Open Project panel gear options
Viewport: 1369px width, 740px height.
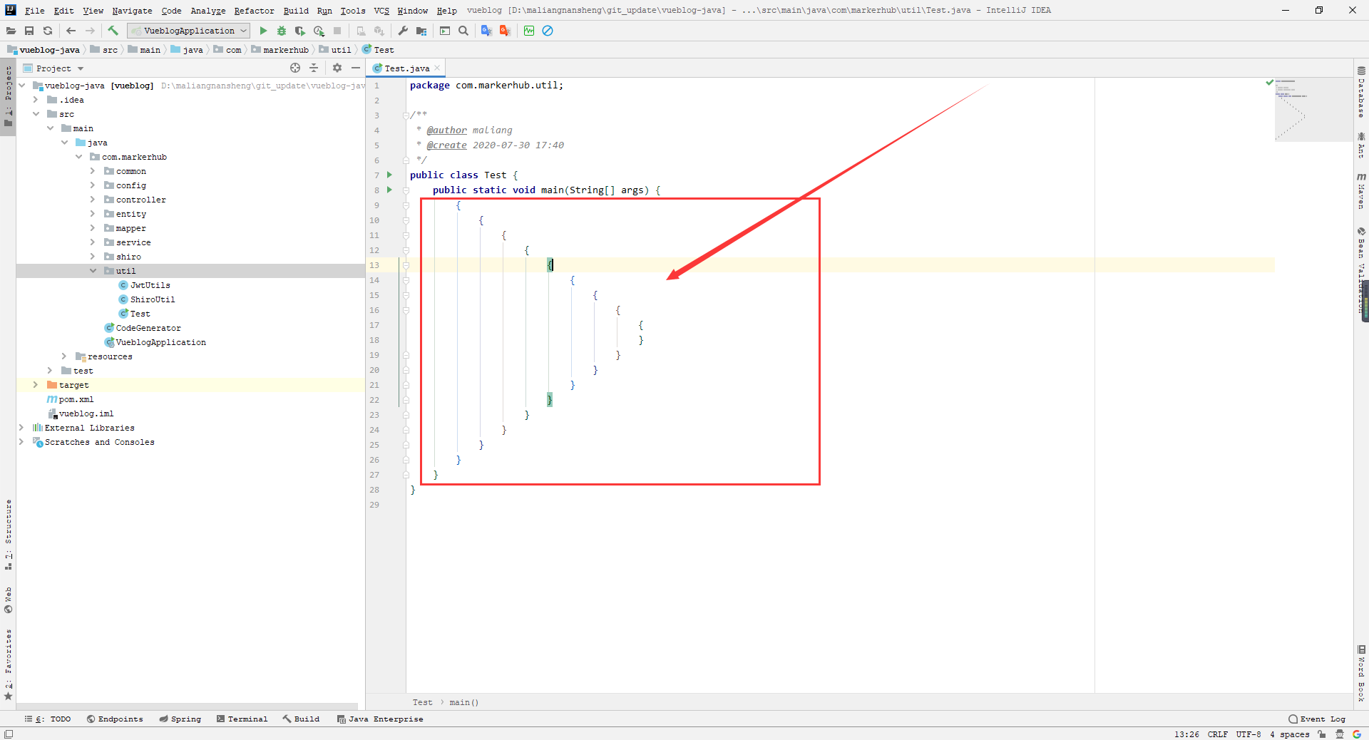click(x=337, y=68)
